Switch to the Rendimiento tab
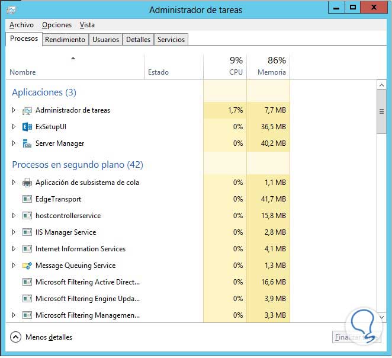392x358 pixels. (x=65, y=40)
